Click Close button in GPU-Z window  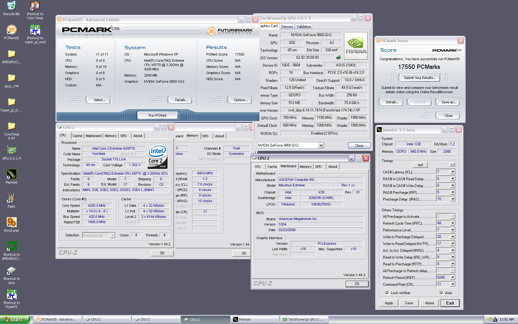(359, 146)
